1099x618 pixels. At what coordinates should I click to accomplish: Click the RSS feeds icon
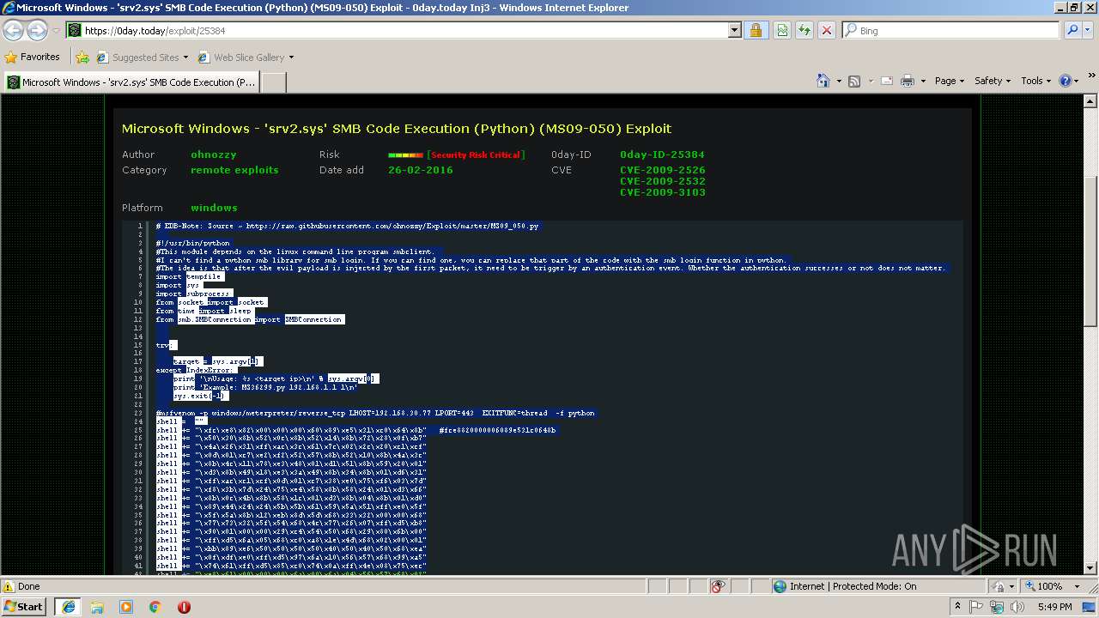tap(854, 81)
